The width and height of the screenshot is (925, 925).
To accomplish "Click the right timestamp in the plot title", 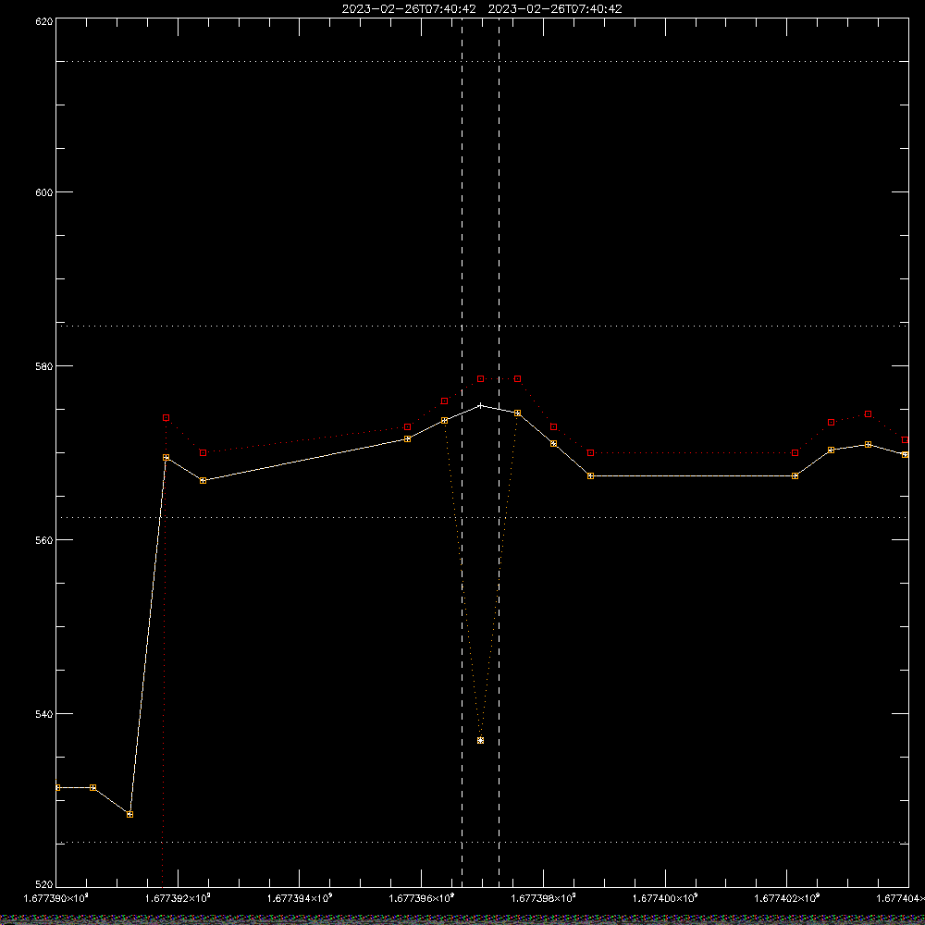I will tap(555, 9).
